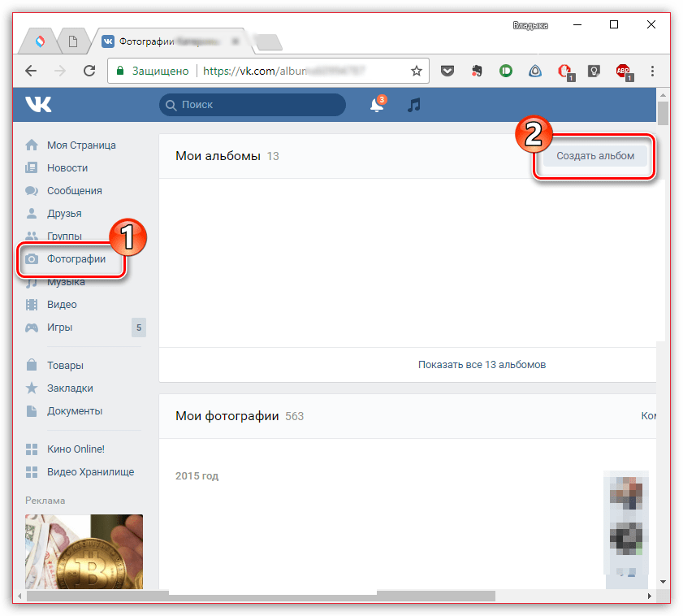Open notifications bell with 3 badge
683x616 pixels.
377,105
